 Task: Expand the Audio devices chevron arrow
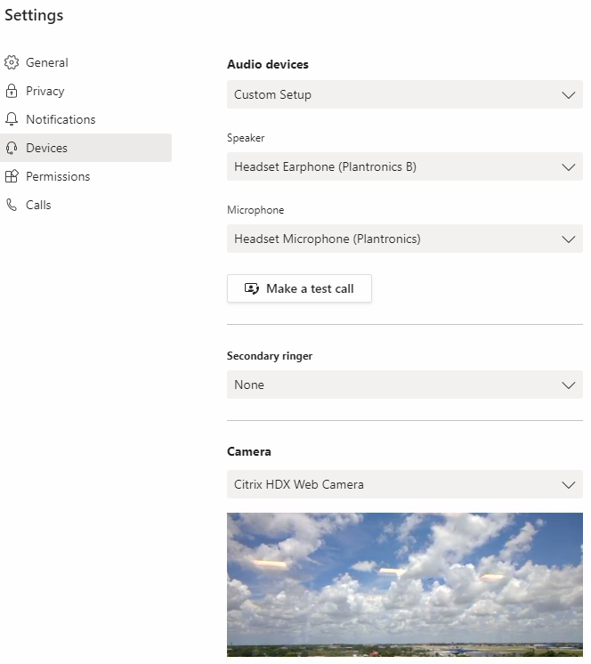(x=569, y=95)
